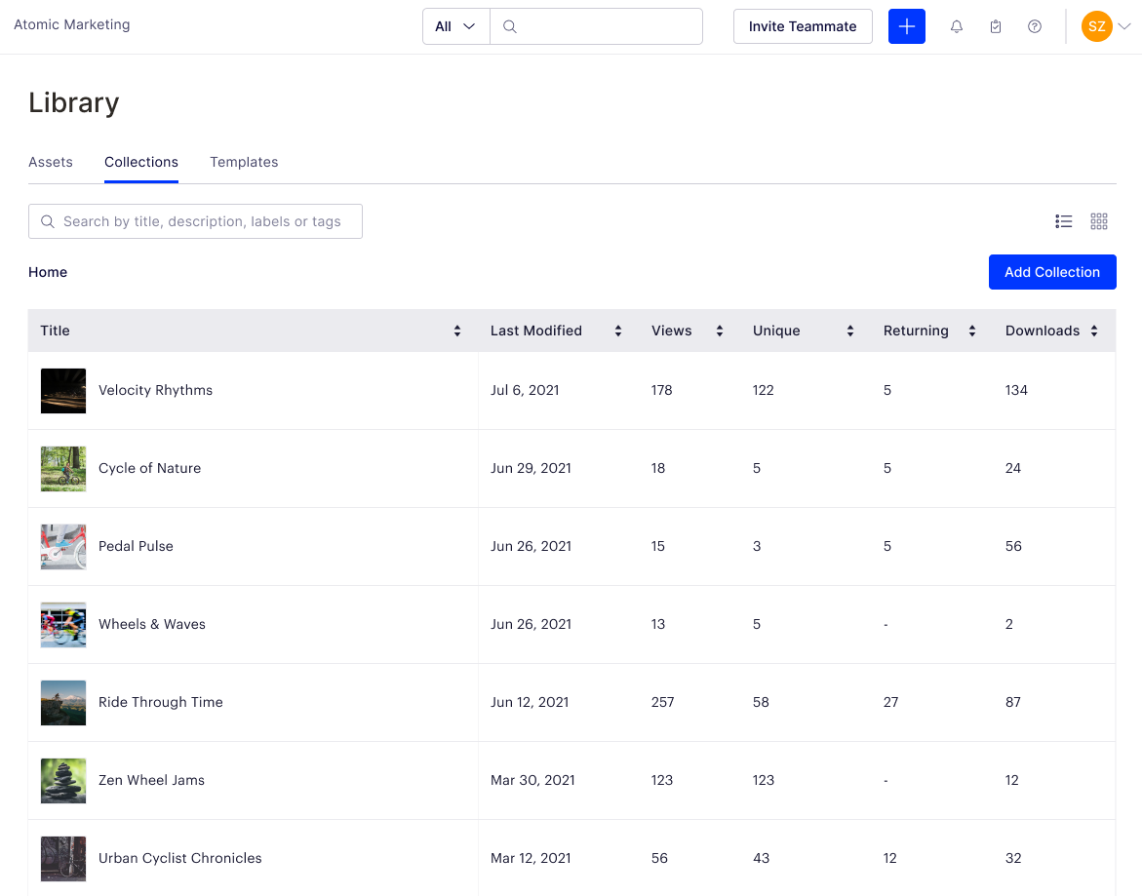Expand the All search filter dropdown
This screenshot has width=1142, height=896.
point(455,26)
